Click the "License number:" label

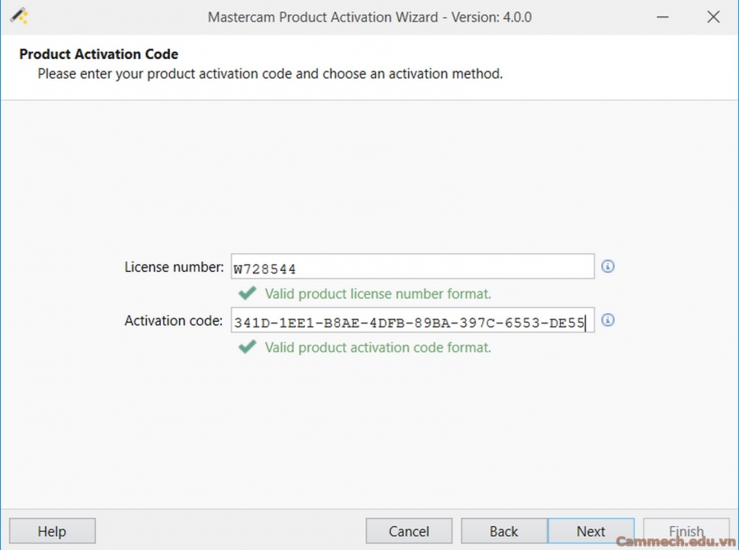173,267
